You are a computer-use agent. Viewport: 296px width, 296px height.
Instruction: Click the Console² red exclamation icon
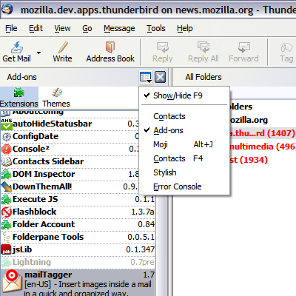click(x=7, y=149)
